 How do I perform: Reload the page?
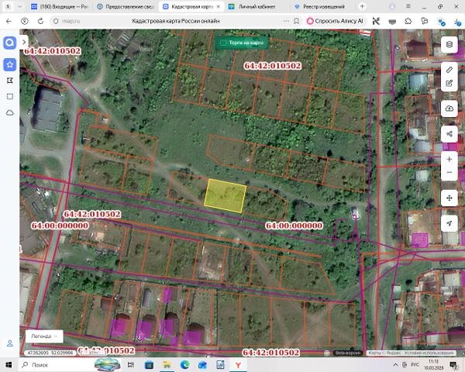(40, 21)
